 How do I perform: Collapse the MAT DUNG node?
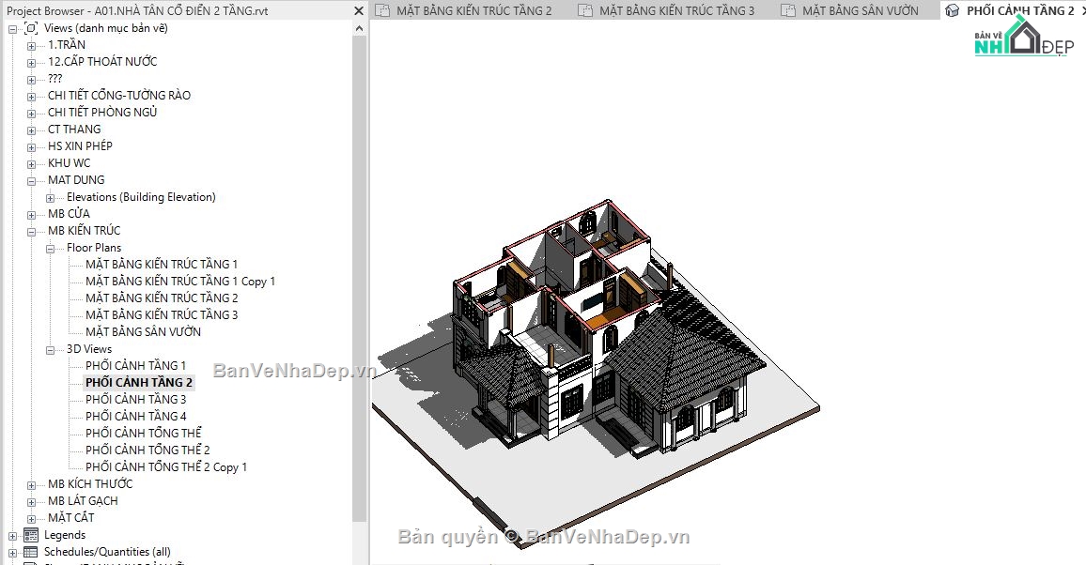[x=32, y=179]
